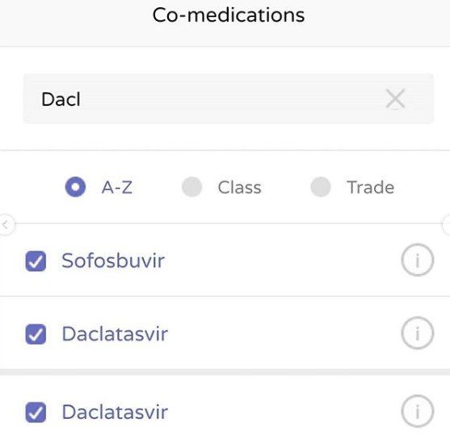Choose the A-Z label text
Screen dimensions: 450x444
click(x=117, y=188)
